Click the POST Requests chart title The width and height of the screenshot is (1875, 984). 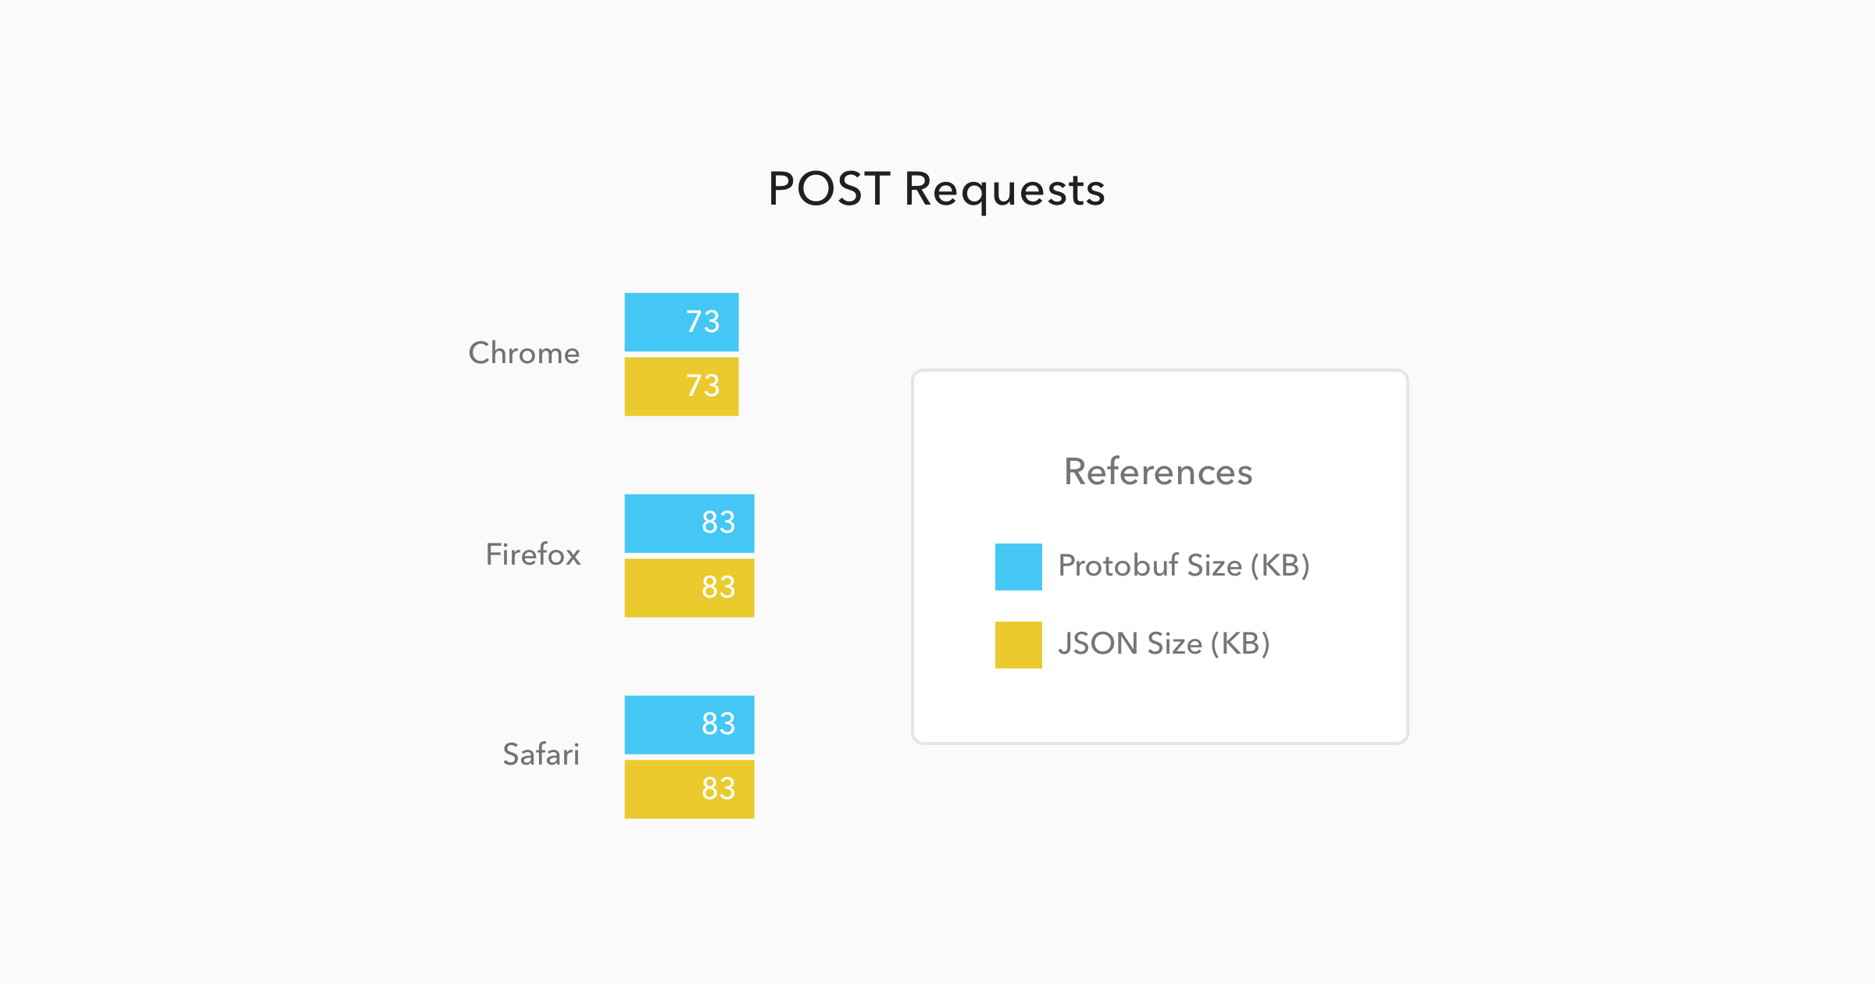(937, 190)
